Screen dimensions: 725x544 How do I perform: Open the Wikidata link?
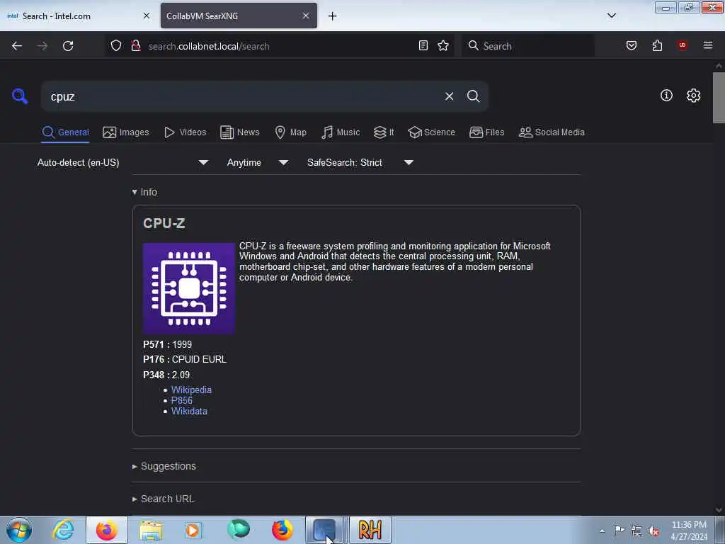(x=189, y=412)
